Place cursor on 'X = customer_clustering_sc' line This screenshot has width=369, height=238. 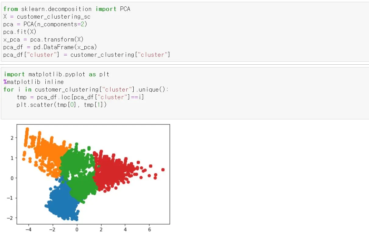[47, 17]
